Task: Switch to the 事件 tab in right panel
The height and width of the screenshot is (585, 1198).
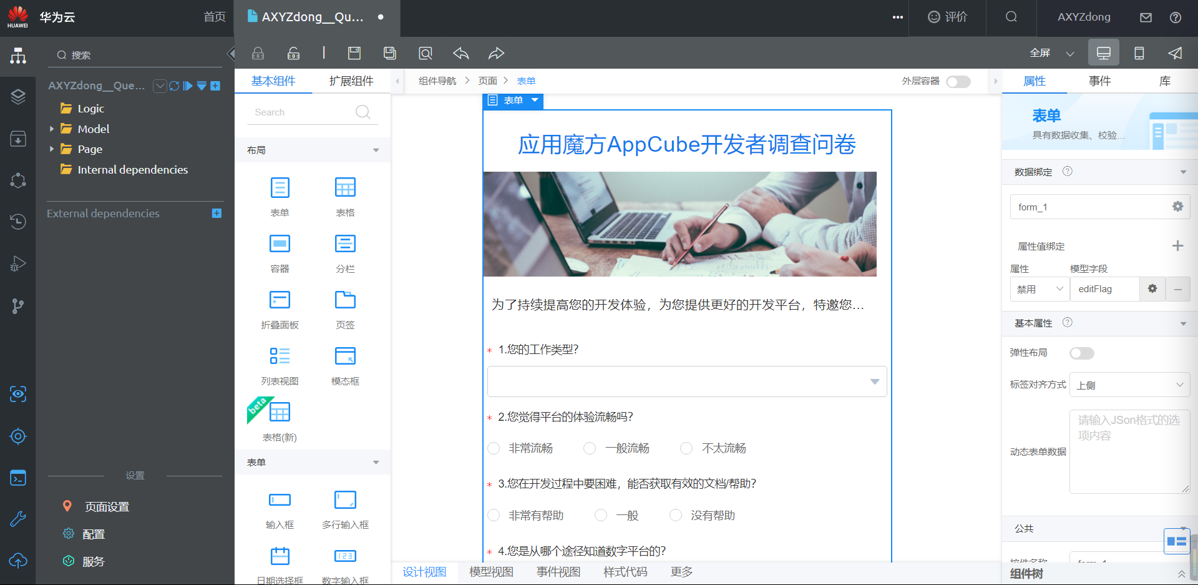Action: [x=1099, y=81]
